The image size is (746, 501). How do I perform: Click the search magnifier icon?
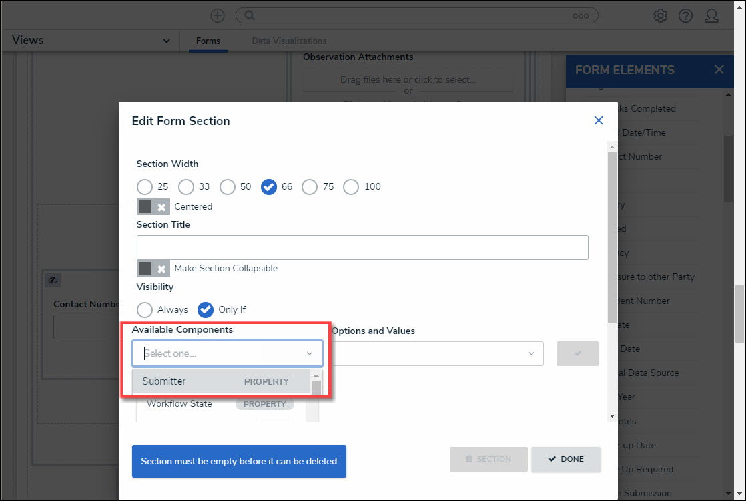[x=248, y=15]
